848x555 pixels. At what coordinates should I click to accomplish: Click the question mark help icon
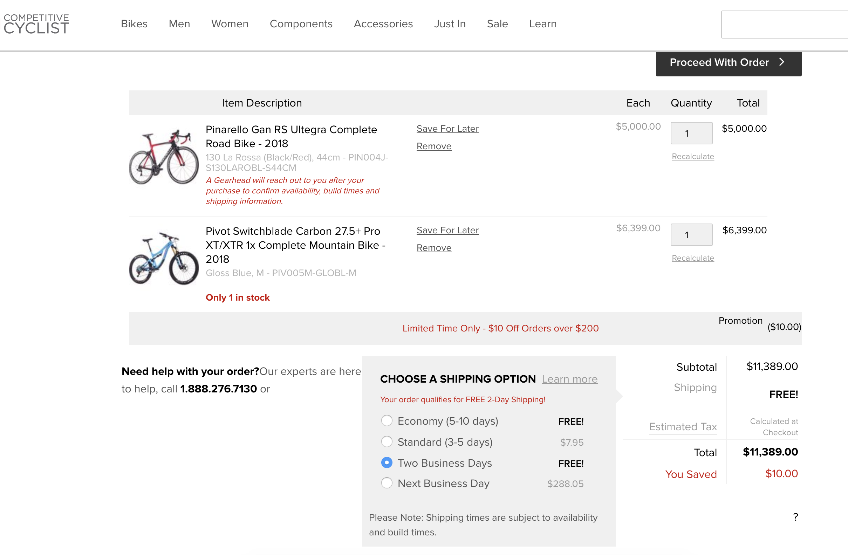[x=795, y=517]
